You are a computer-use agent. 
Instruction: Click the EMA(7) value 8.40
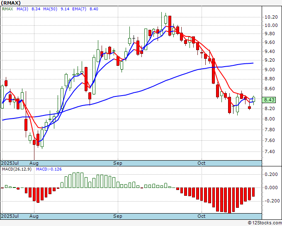94,9
